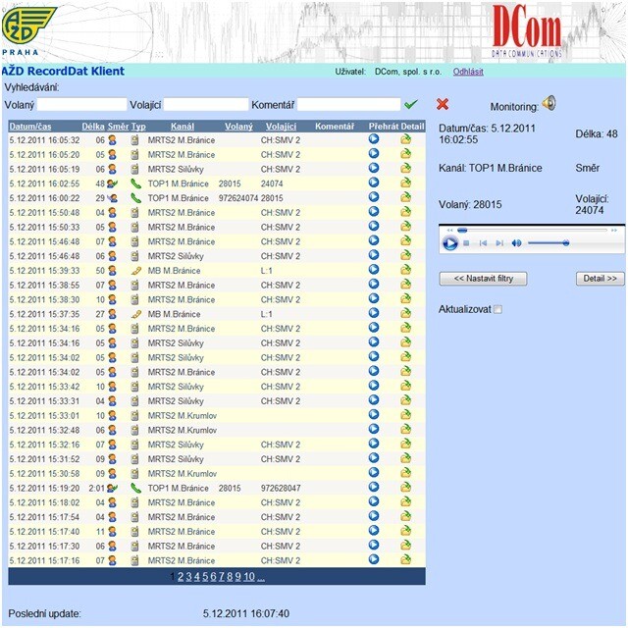
Task: Click the stop button in the media player
Action: (466, 242)
